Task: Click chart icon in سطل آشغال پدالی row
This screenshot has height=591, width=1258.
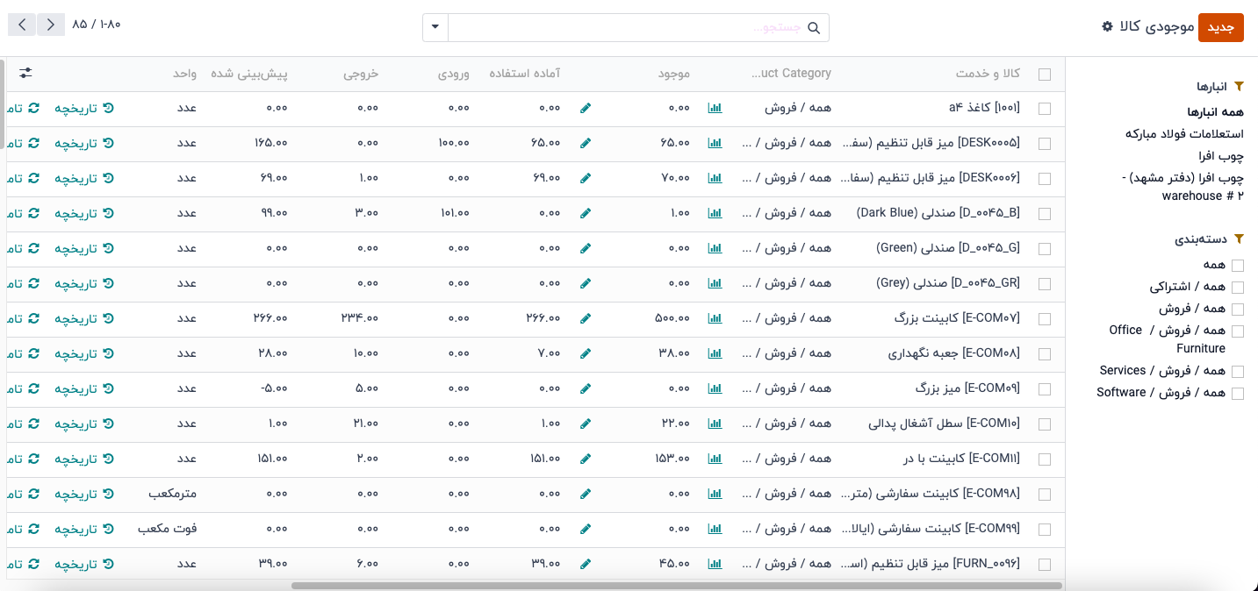Action: coord(715,424)
